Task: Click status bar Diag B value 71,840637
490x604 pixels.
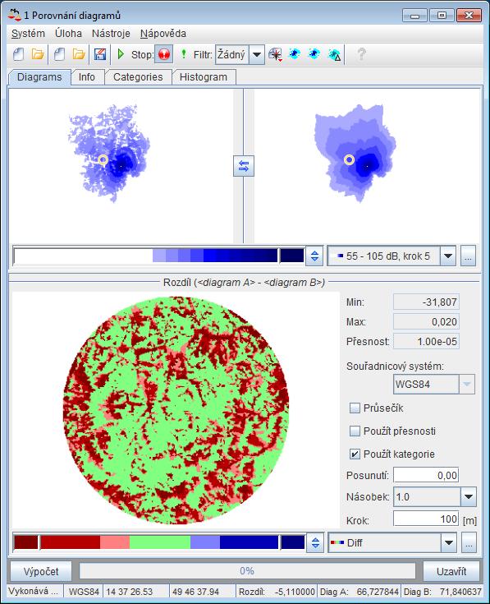Action: pos(460,592)
